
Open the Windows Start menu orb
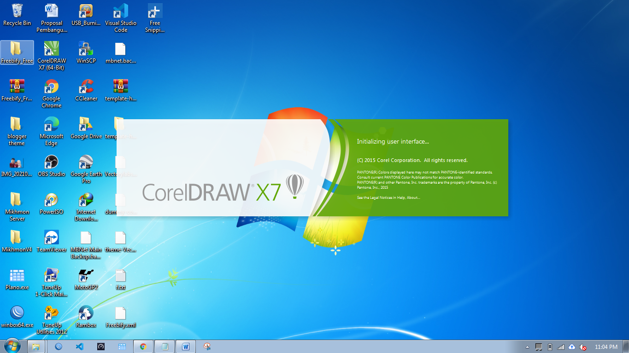(12, 346)
